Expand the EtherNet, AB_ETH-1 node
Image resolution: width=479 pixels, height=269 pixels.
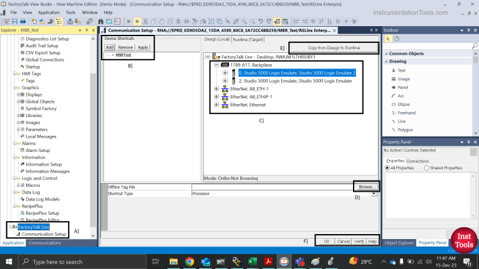point(216,89)
